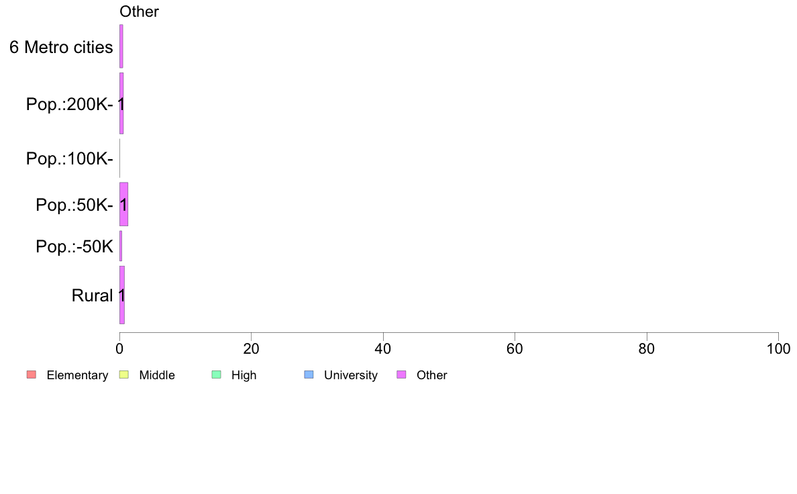Image resolution: width=797 pixels, height=494 pixels.
Task: Click the 100 tick on x-axis
Action: pos(778,348)
